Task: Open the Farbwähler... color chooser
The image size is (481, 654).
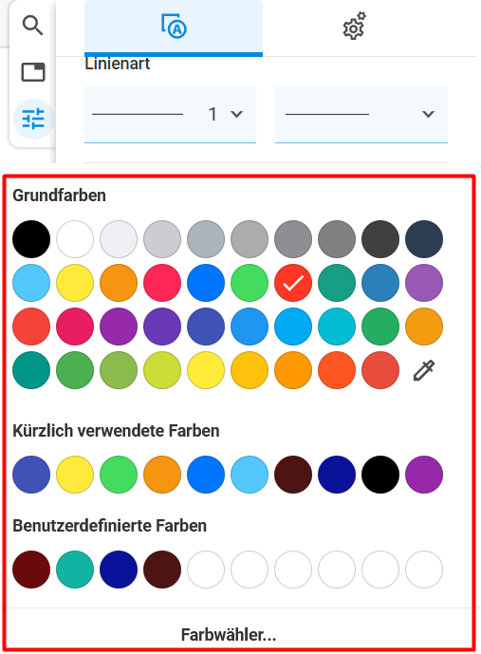Action: click(x=229, y=635)
